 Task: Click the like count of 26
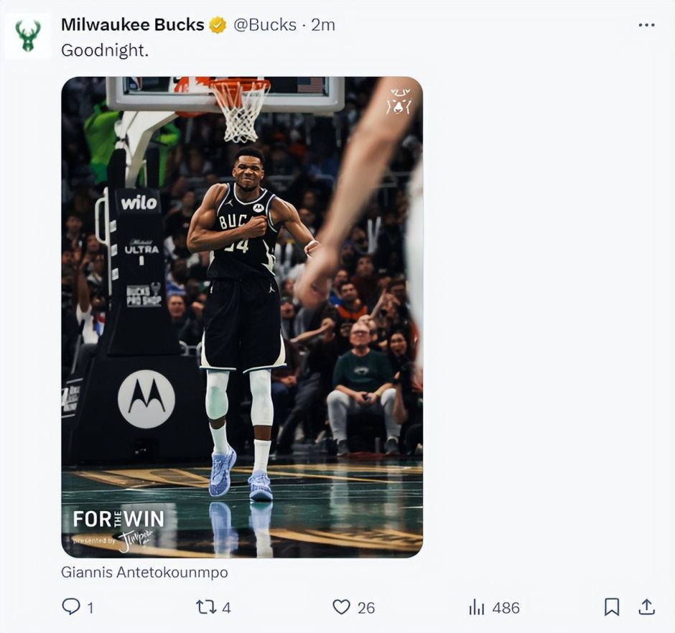pyautogui.click(x=366, y=608)
